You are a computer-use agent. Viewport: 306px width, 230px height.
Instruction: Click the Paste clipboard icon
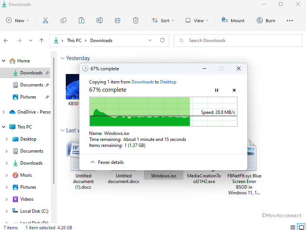pyautogui.click(x=81, y=21)
